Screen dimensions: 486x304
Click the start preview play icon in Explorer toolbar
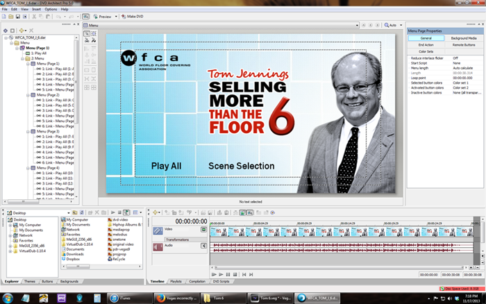112,212
